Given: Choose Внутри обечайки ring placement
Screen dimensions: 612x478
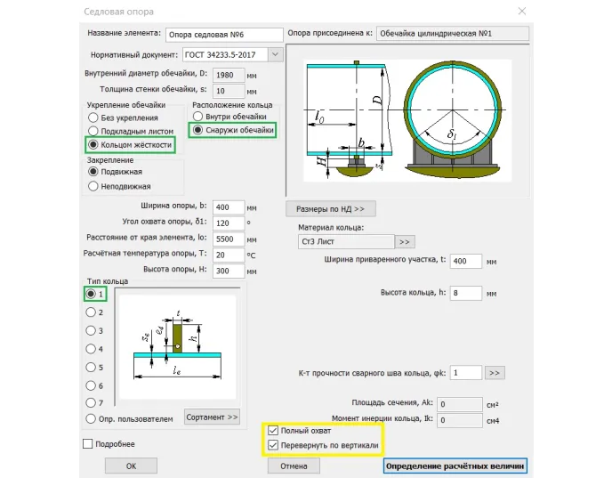Looking at the screenshot, I should click(198, 117).
